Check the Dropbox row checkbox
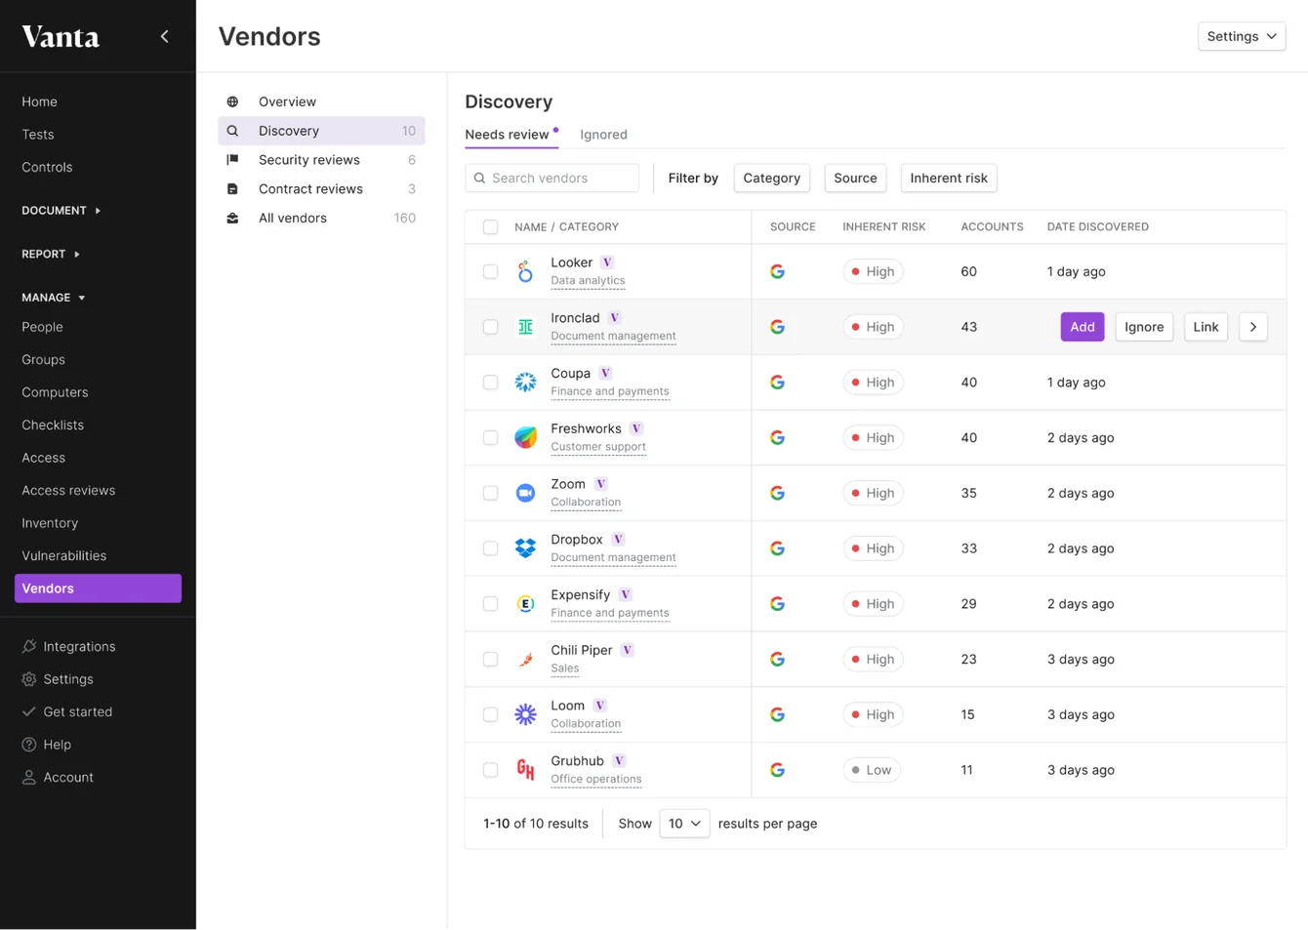 coord(490,548)
